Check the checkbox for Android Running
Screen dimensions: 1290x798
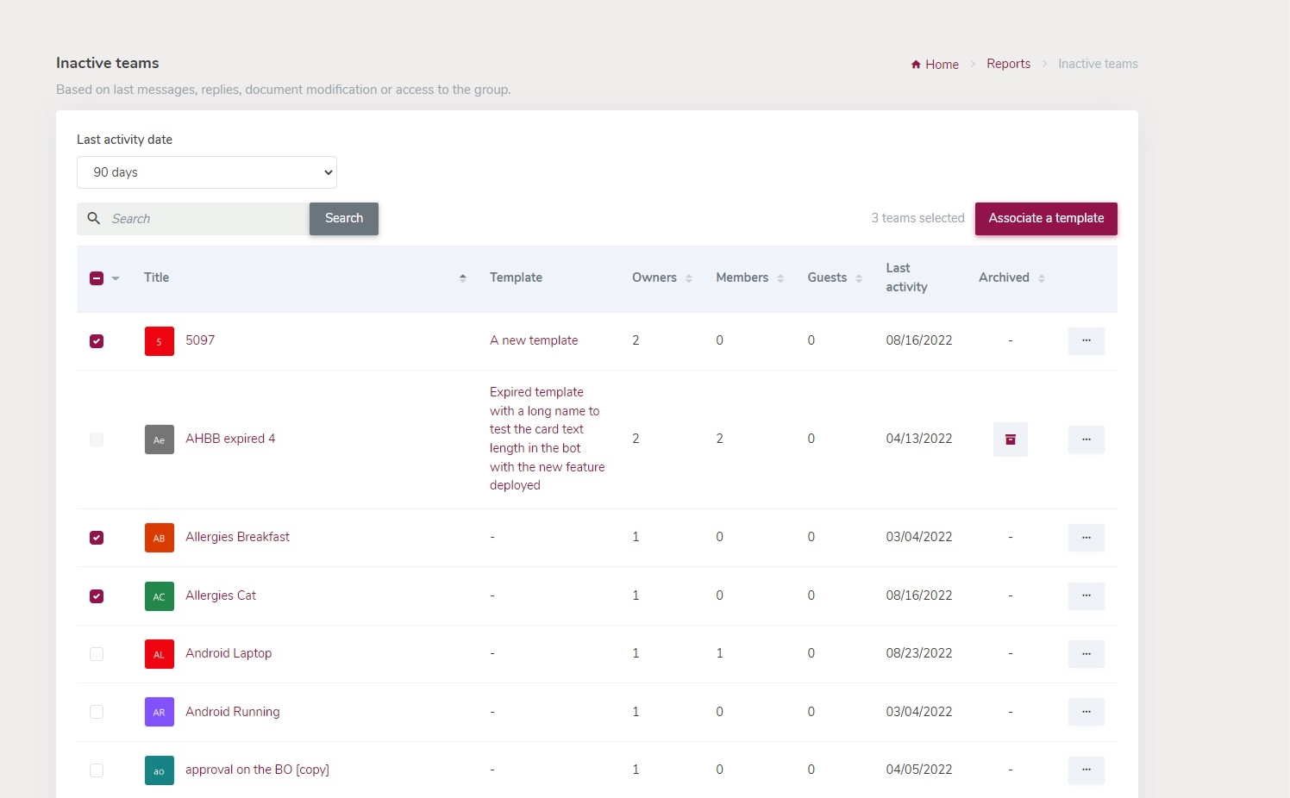pyautogui.click(x=97, y=712)
